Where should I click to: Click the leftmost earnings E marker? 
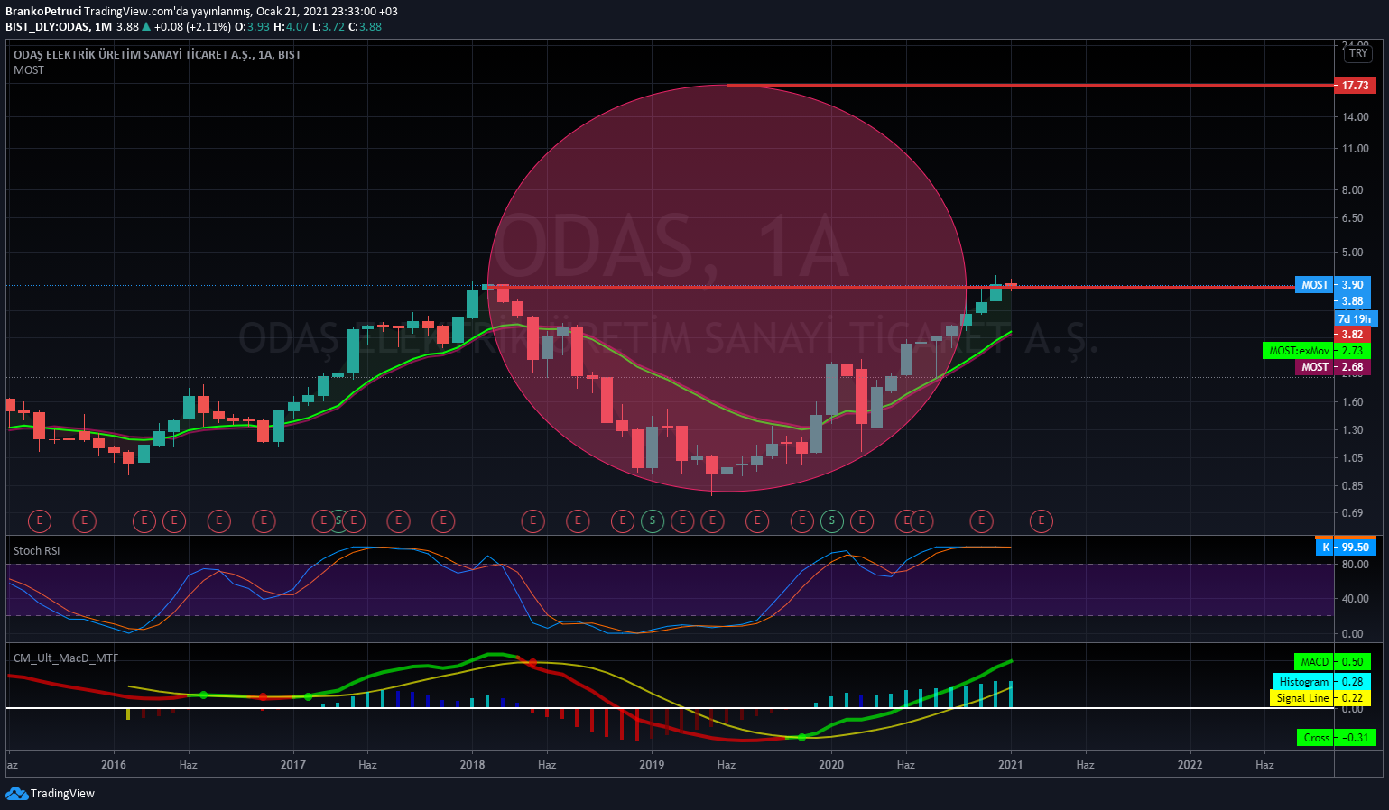tap(40, 520)
